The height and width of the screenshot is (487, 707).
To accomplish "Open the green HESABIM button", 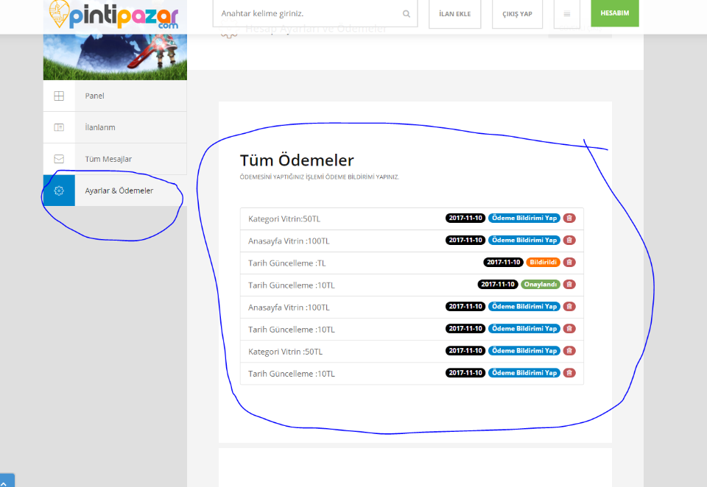I will (614, 13).
